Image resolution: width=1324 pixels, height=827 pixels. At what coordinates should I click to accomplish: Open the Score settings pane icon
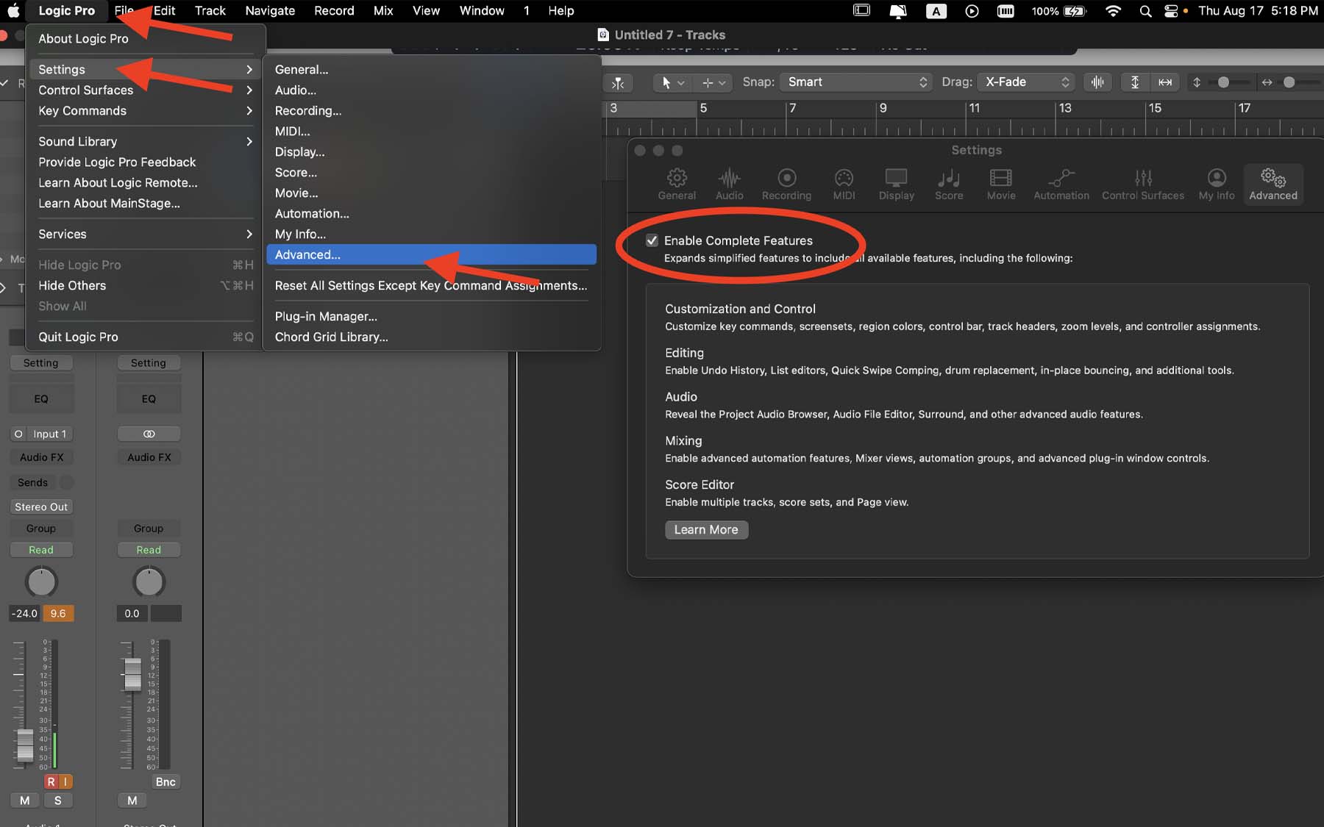949,184
